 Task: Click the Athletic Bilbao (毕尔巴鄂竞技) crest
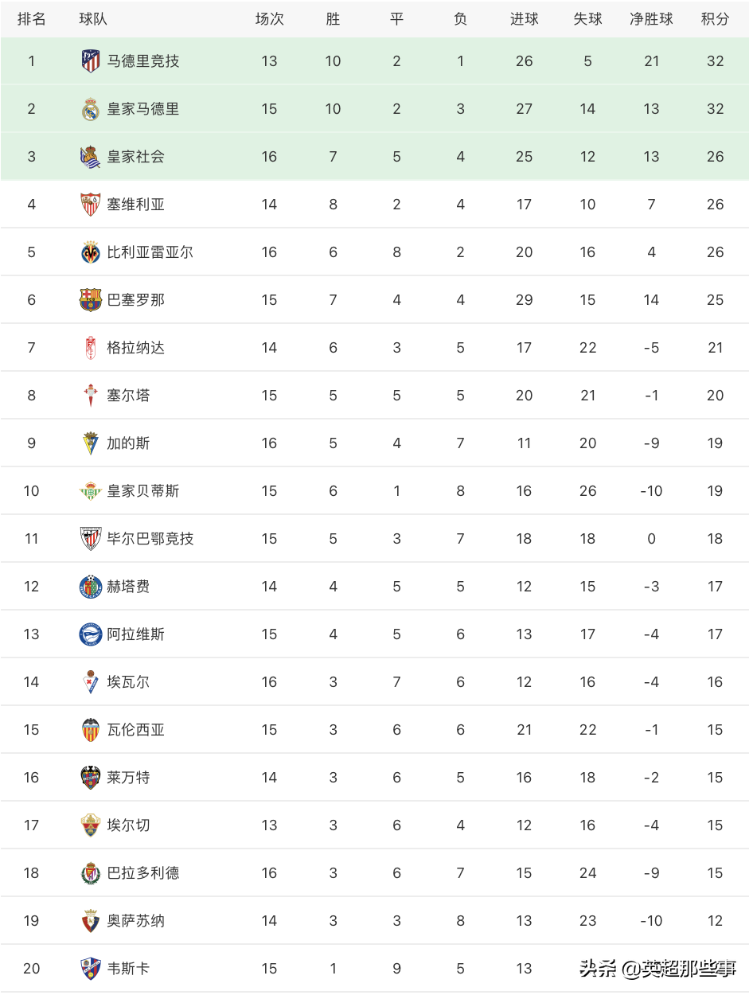91,539
